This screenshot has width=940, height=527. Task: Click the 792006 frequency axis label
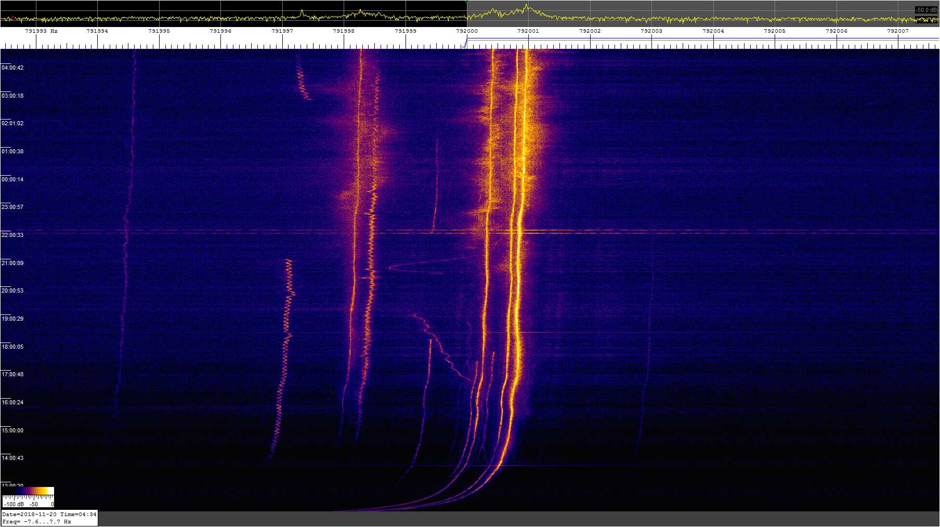(x=837, y=31)
